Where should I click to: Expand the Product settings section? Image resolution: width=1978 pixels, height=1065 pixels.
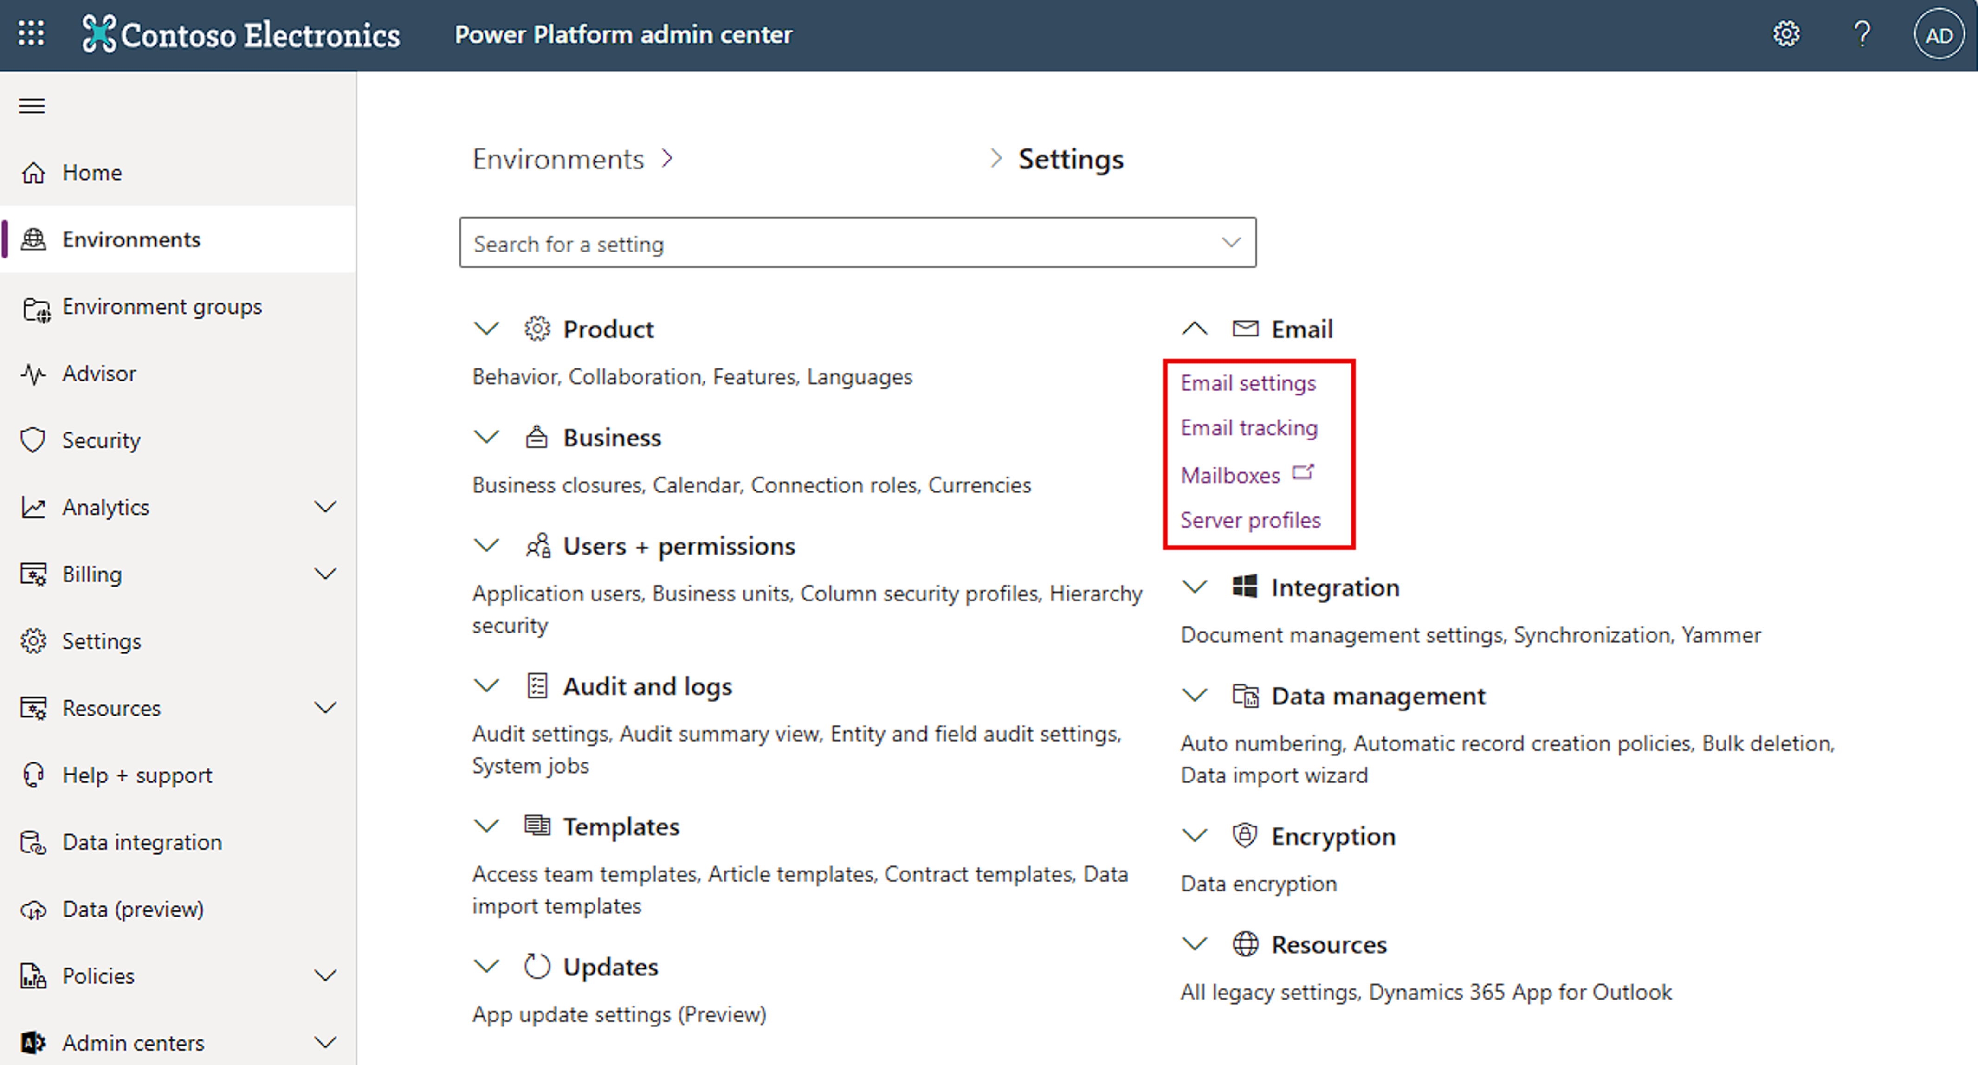[486, 329]
